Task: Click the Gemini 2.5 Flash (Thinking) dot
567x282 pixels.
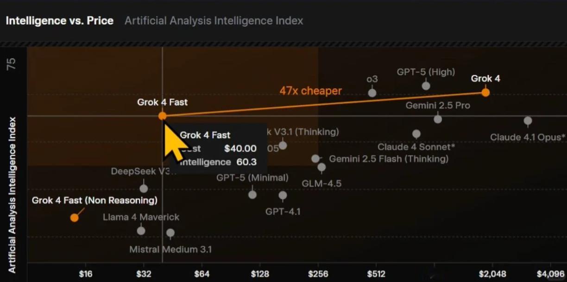Action: tap(315, 159)
